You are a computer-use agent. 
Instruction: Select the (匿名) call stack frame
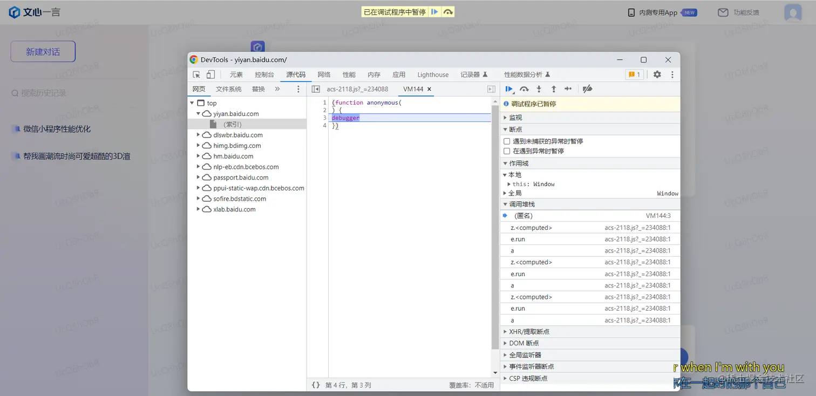point(590,216)
